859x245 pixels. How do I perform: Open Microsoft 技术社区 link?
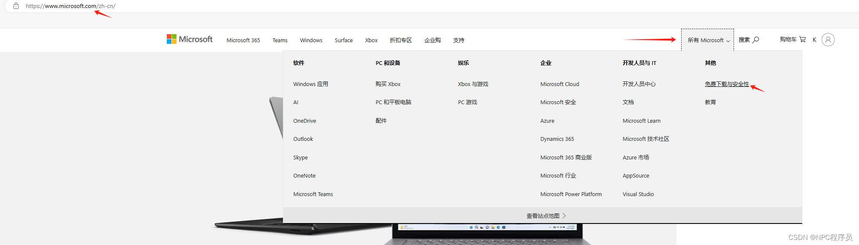coord(646,139)
